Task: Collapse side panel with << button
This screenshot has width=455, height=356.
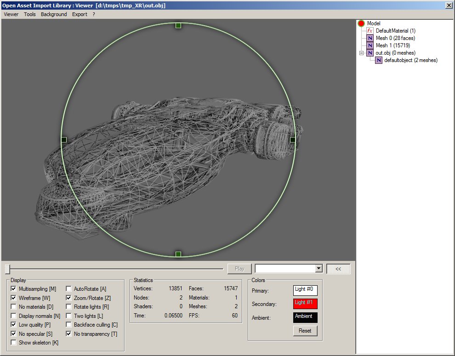Action: click(338, 269)
